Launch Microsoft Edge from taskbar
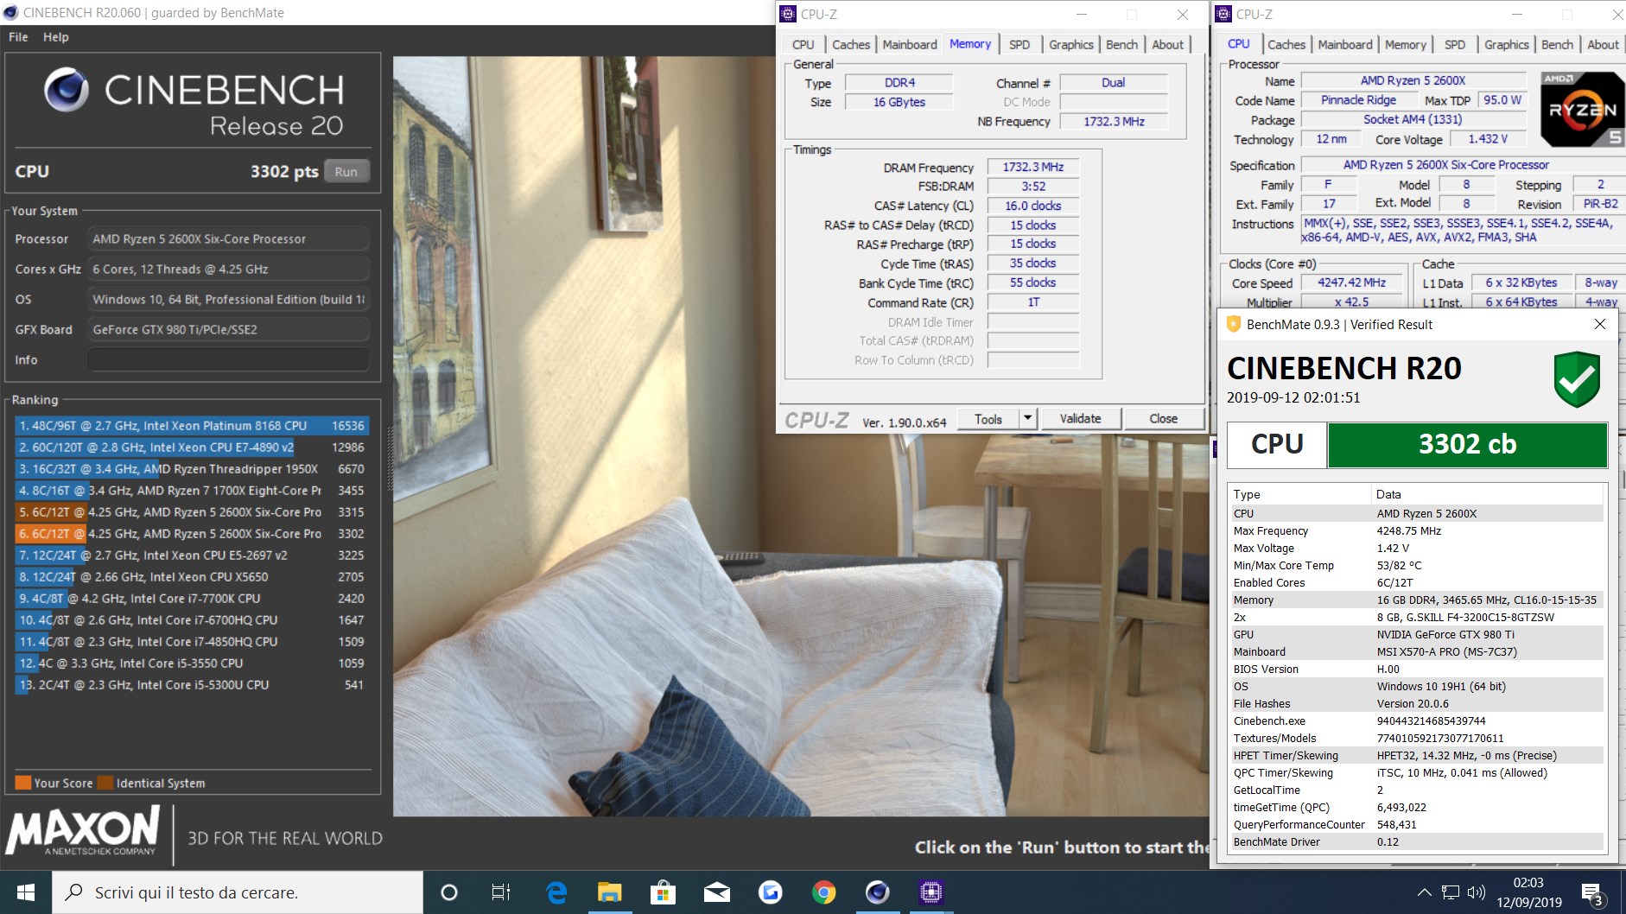Screen dimensions: 1626x914 pos(556,892)
